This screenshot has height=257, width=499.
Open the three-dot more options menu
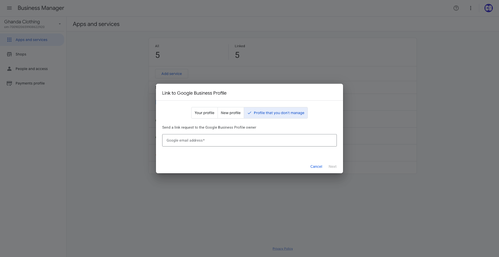coord(471,8)
